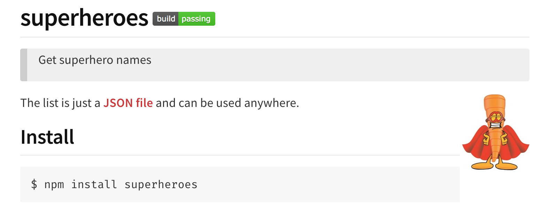The height and width of the screenshot is (218, 549).
Task: Open the build passing status badge
Action: coord(184,19)
